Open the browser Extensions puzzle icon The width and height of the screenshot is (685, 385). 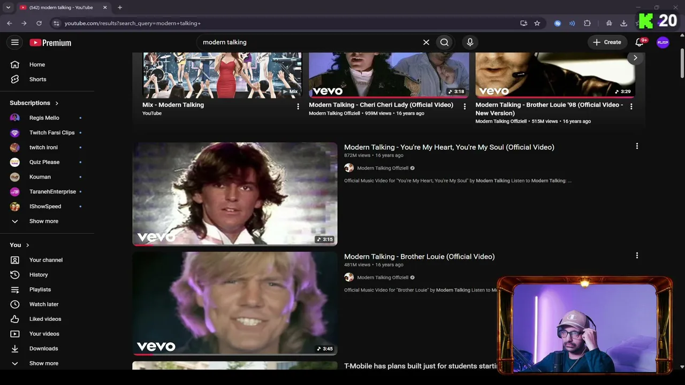(587, 23)
